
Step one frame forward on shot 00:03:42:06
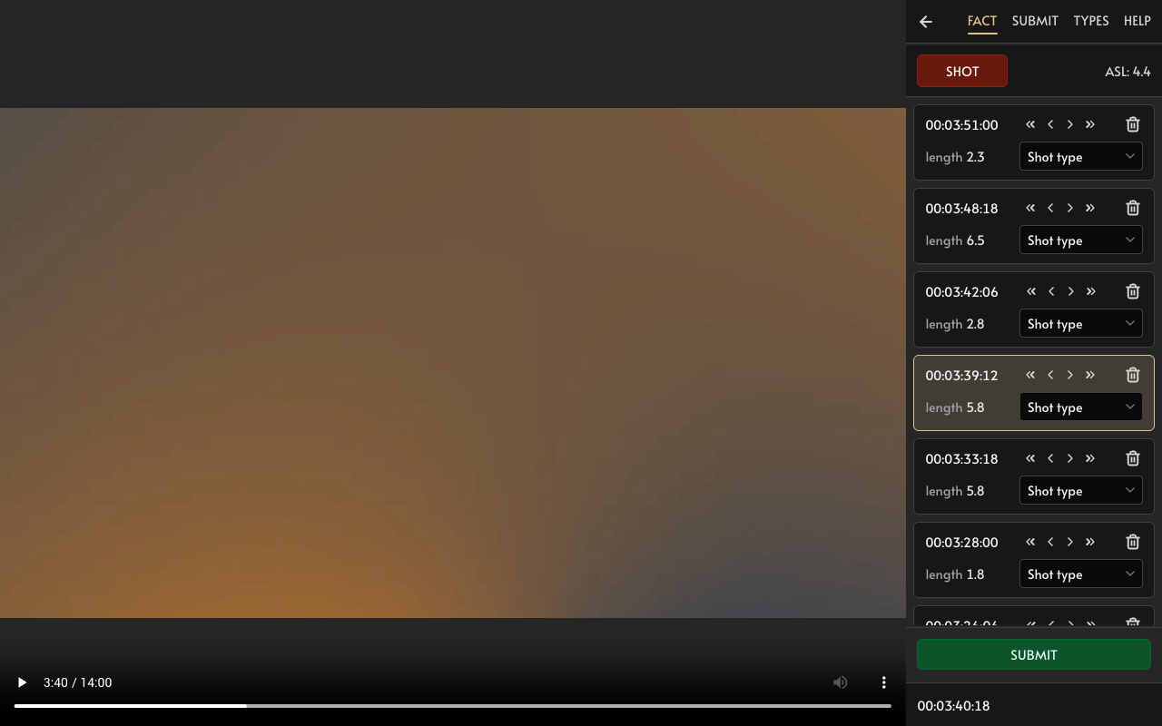pyautogui.click(x=1070, y=291)
